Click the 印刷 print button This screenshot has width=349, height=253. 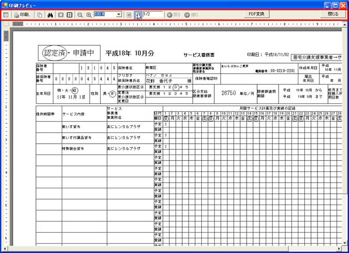click(x=22, y=15)
